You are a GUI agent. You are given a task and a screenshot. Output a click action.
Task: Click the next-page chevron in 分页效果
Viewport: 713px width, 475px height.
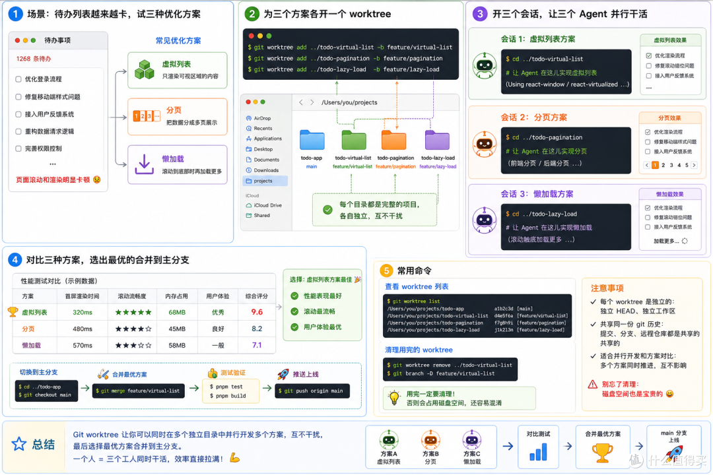point(694,165)
